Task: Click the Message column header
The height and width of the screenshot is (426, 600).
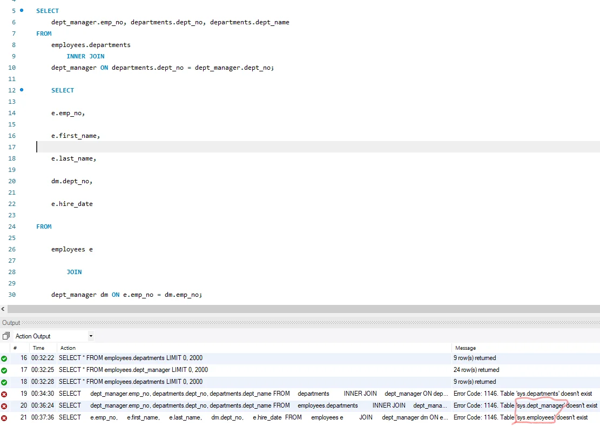Action: (x=466, y=348)
